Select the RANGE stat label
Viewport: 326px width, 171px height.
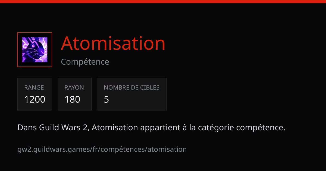pos(34,88)
